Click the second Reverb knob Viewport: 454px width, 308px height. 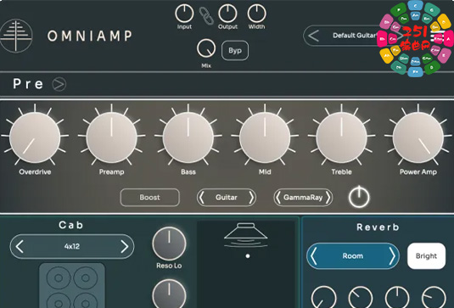point(361,298)
